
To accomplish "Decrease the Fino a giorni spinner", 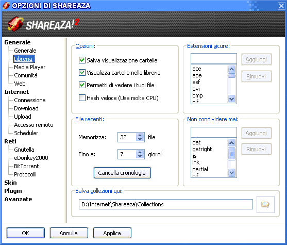I will click(140, 156).
